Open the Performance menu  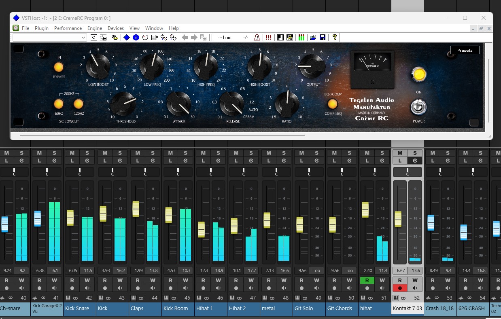[68, 28]
